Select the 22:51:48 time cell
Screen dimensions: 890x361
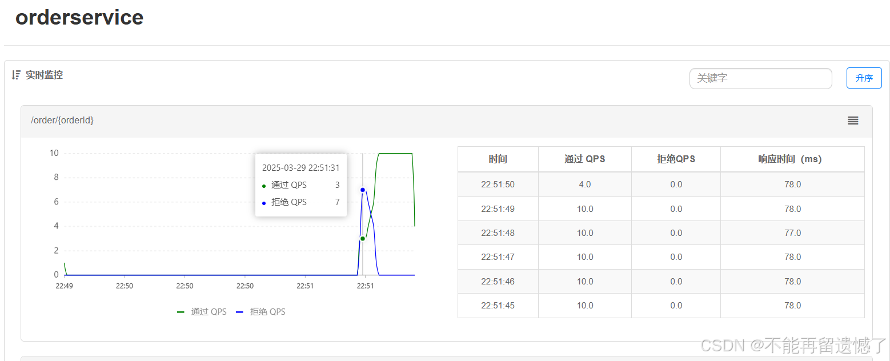pos(498,233)
